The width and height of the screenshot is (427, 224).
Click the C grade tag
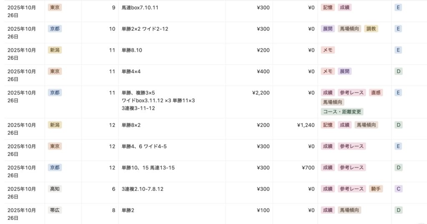click(x=399, y=189)
